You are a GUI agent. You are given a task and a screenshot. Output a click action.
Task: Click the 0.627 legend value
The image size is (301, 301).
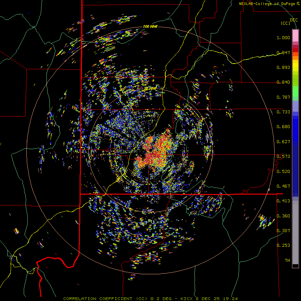(283, 142)
